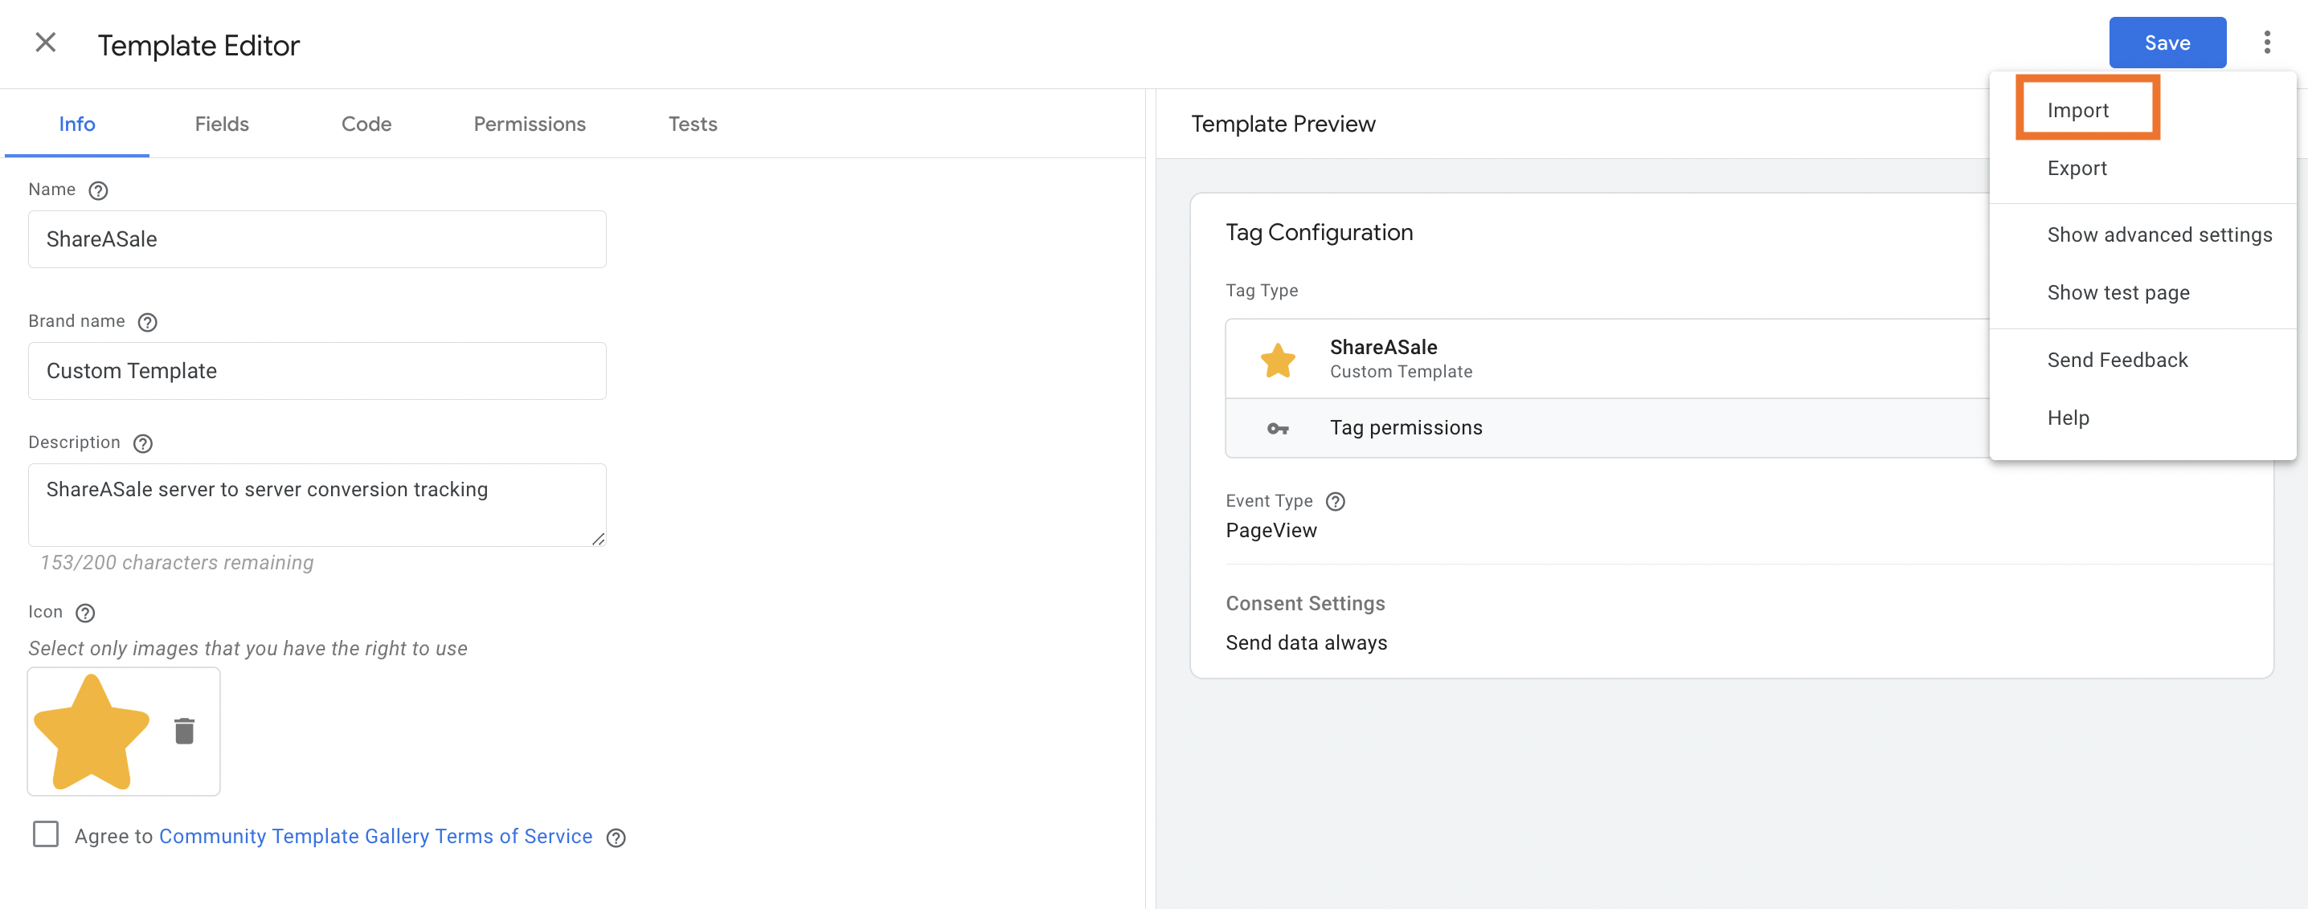Switch to the Info tab
This screenshot has width=2308, height=909.
point(77,124)
